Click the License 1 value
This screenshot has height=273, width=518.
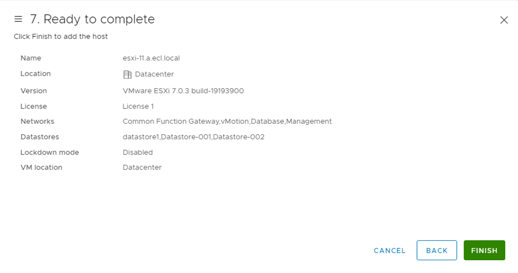pyautogui.click(x=138, y=107)
